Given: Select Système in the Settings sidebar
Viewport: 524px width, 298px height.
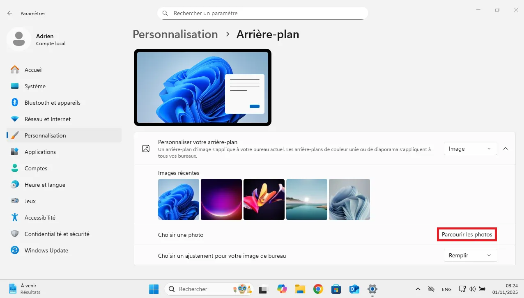Looking at the screenshot, I should point(34,86).
